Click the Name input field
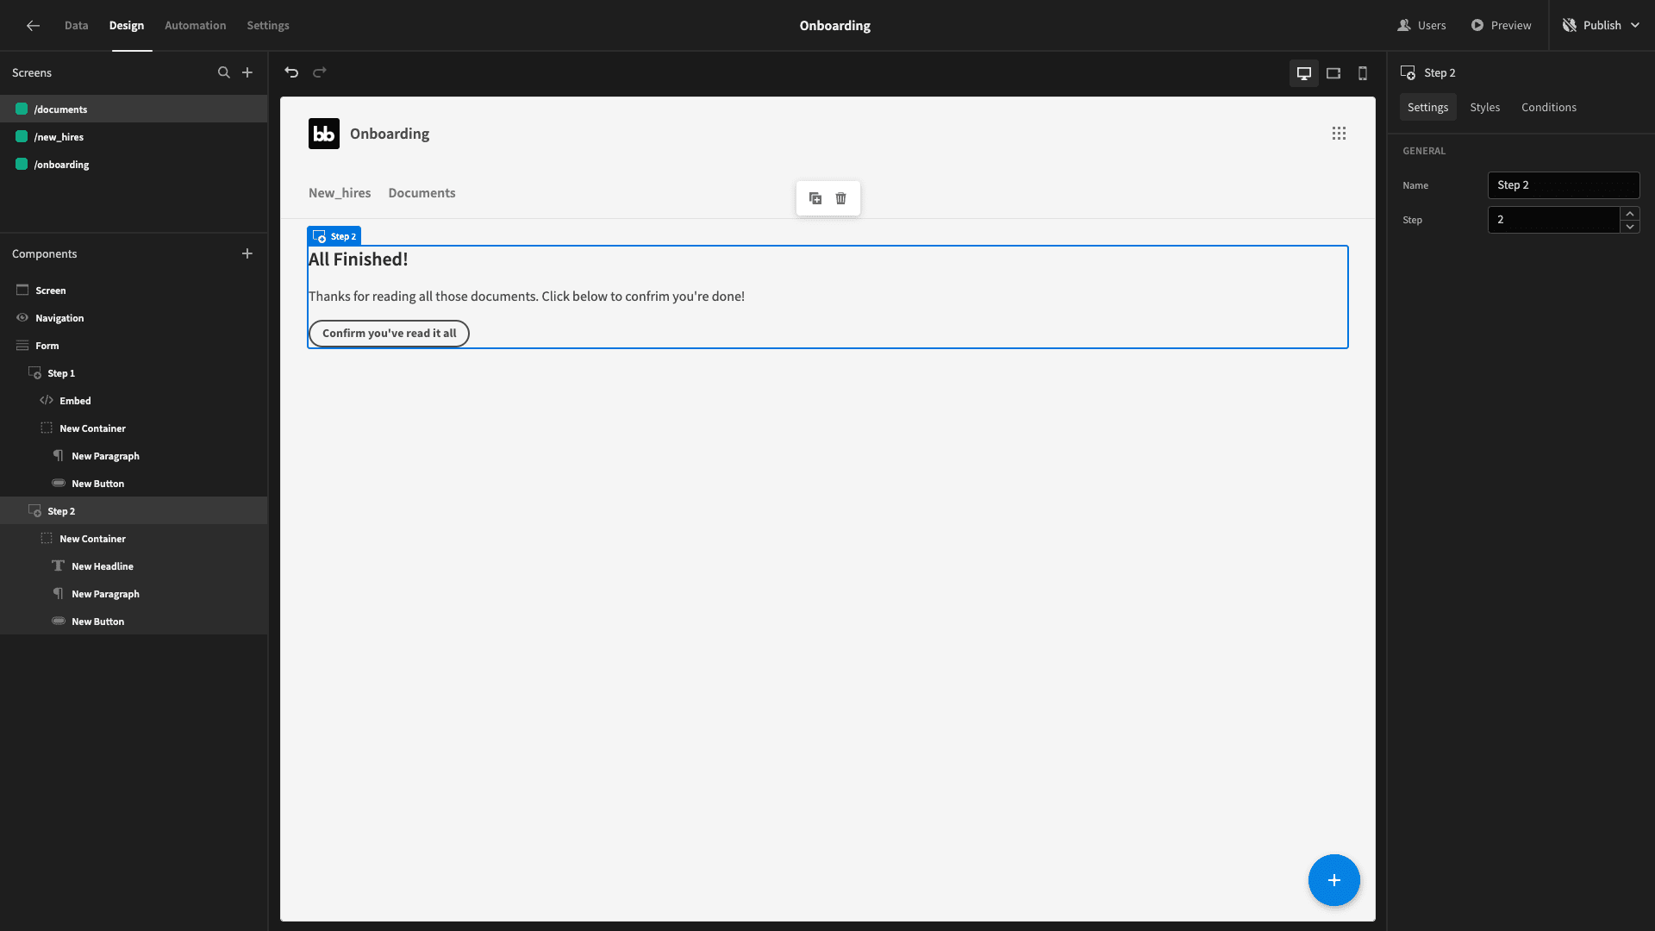The width and height of the screenshot is (1655, 931). [x=1564, y=185]
